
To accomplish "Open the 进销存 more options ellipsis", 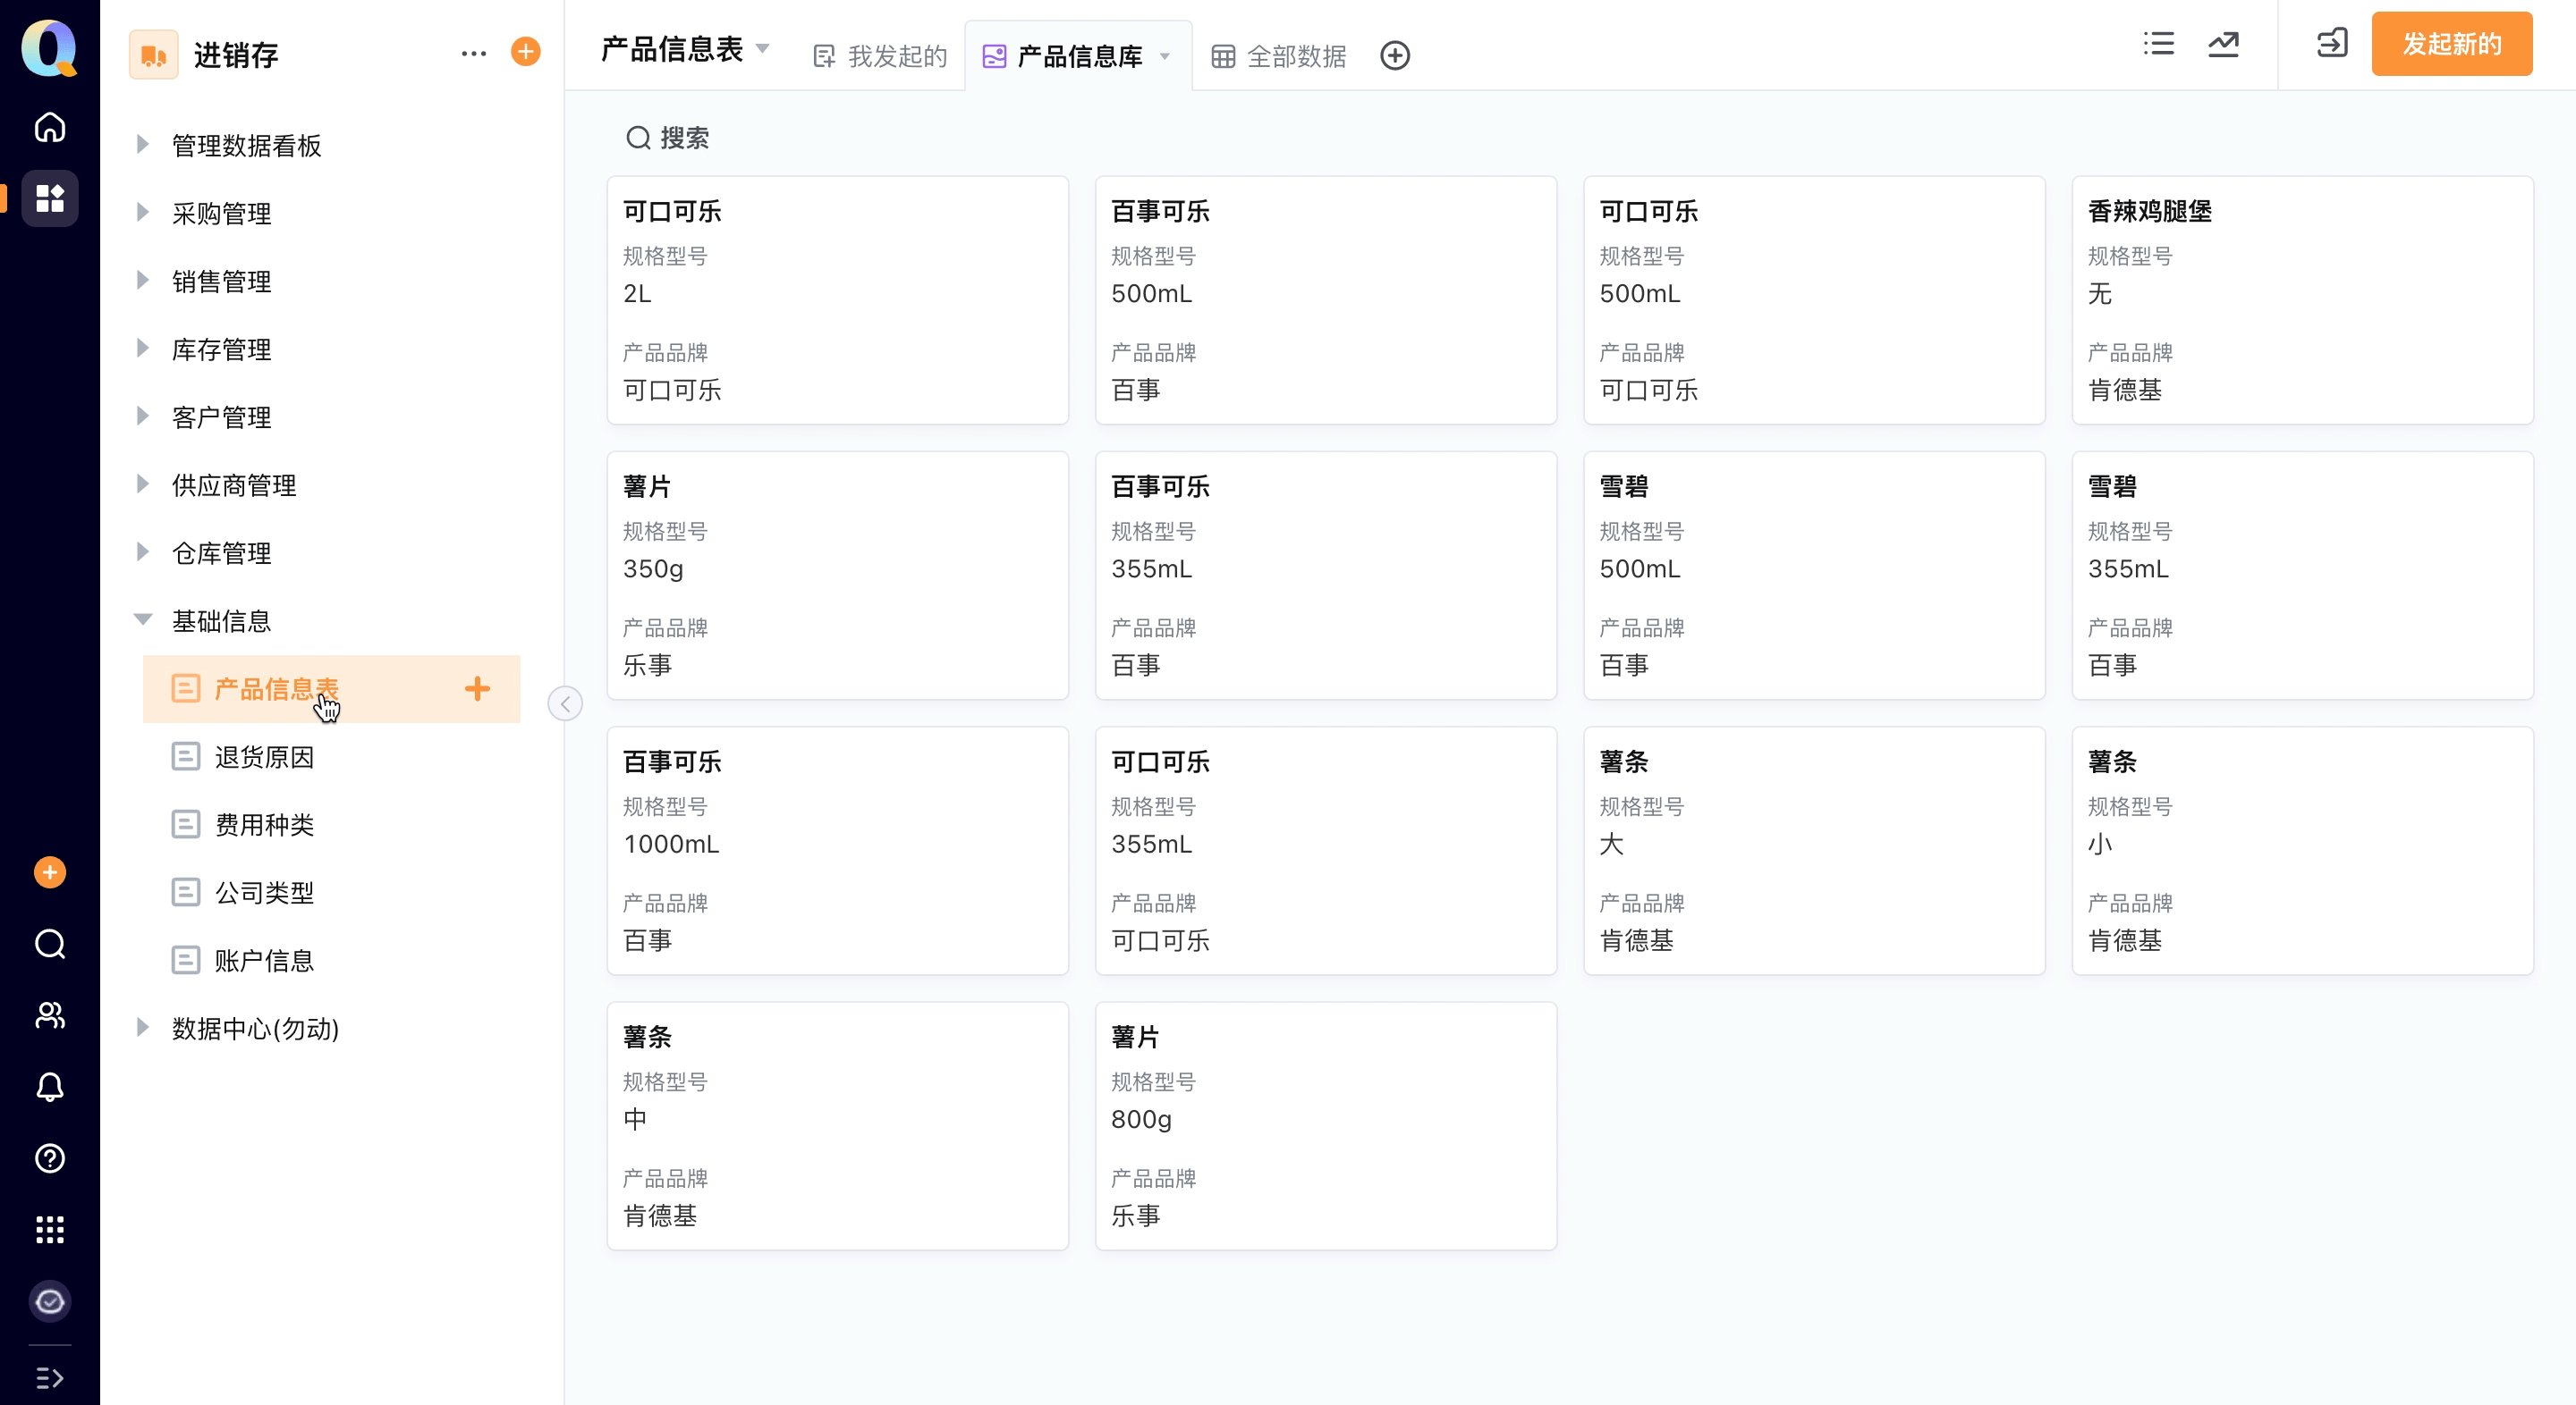I will 474,53.
